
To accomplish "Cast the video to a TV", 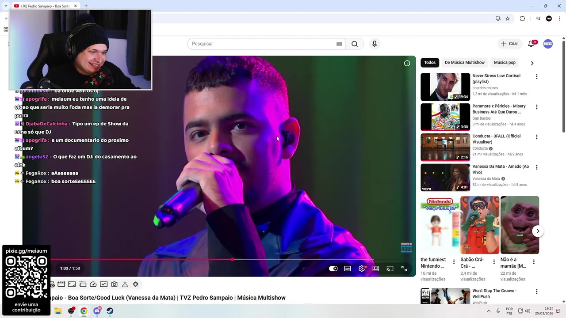I will pyautogui.click(x=390, y=269).
